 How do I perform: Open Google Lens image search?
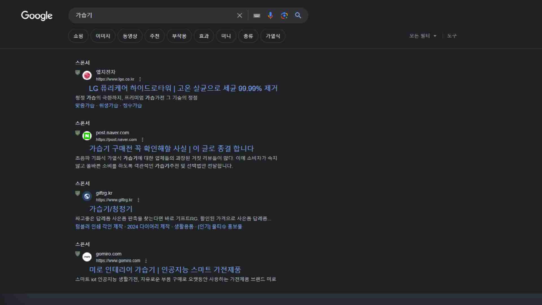[284, 16]
